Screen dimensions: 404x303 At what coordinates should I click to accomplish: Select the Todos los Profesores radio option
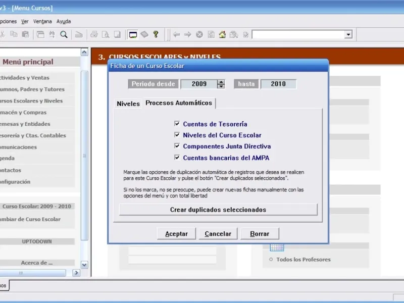coord(271,259)
